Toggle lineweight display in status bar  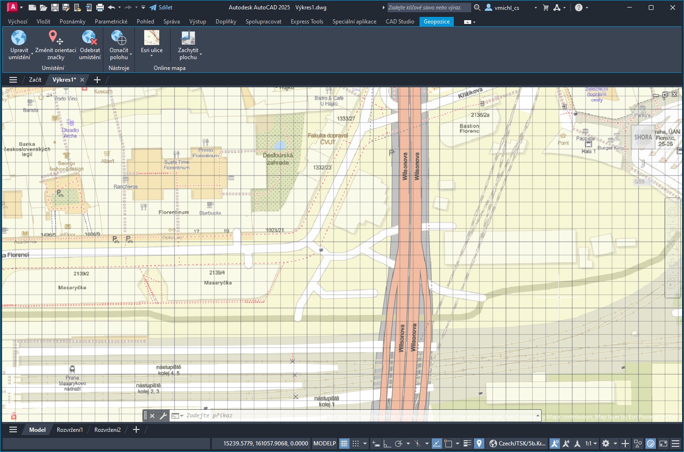tap(467, 443)
